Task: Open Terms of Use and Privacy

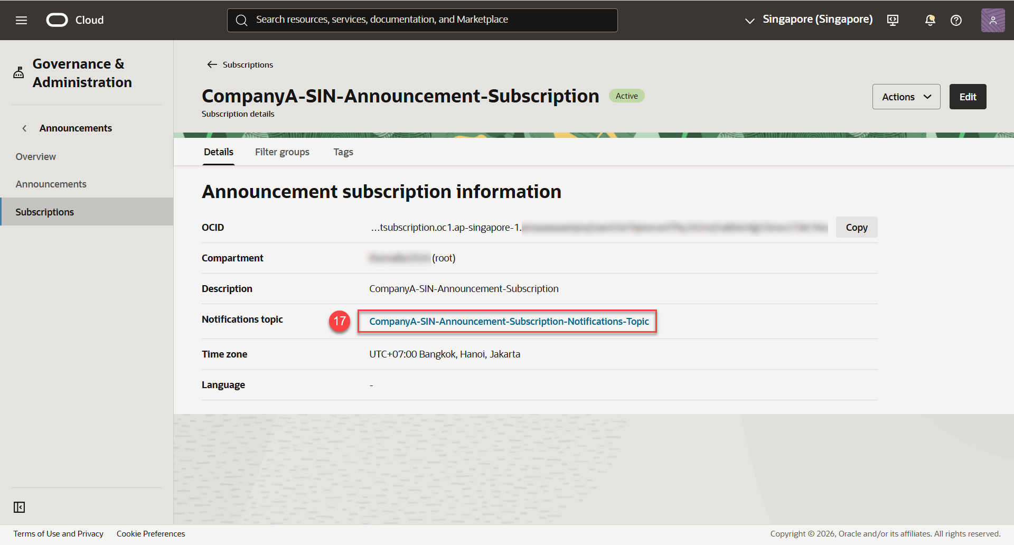Action: point(59,534)
